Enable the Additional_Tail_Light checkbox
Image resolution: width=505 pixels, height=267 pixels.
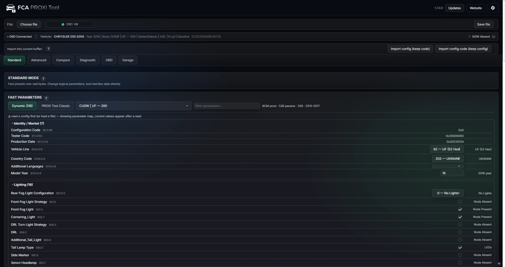[x=460, y=240]
